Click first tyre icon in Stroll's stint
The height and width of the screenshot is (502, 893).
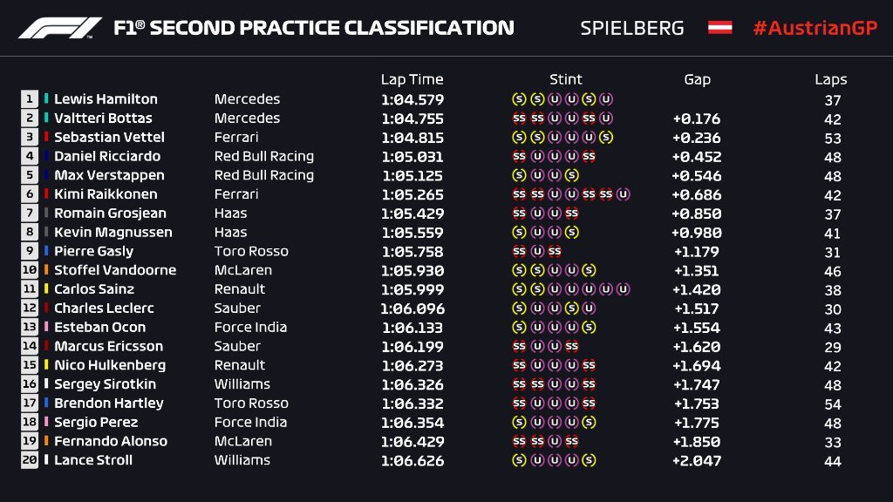(519, 460)
